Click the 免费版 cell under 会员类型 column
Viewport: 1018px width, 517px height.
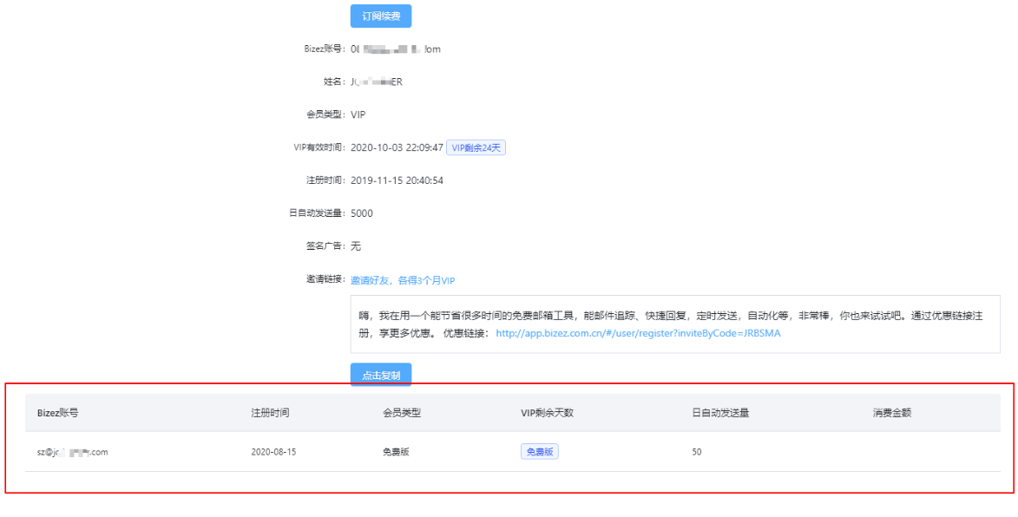tap(396, 452)
